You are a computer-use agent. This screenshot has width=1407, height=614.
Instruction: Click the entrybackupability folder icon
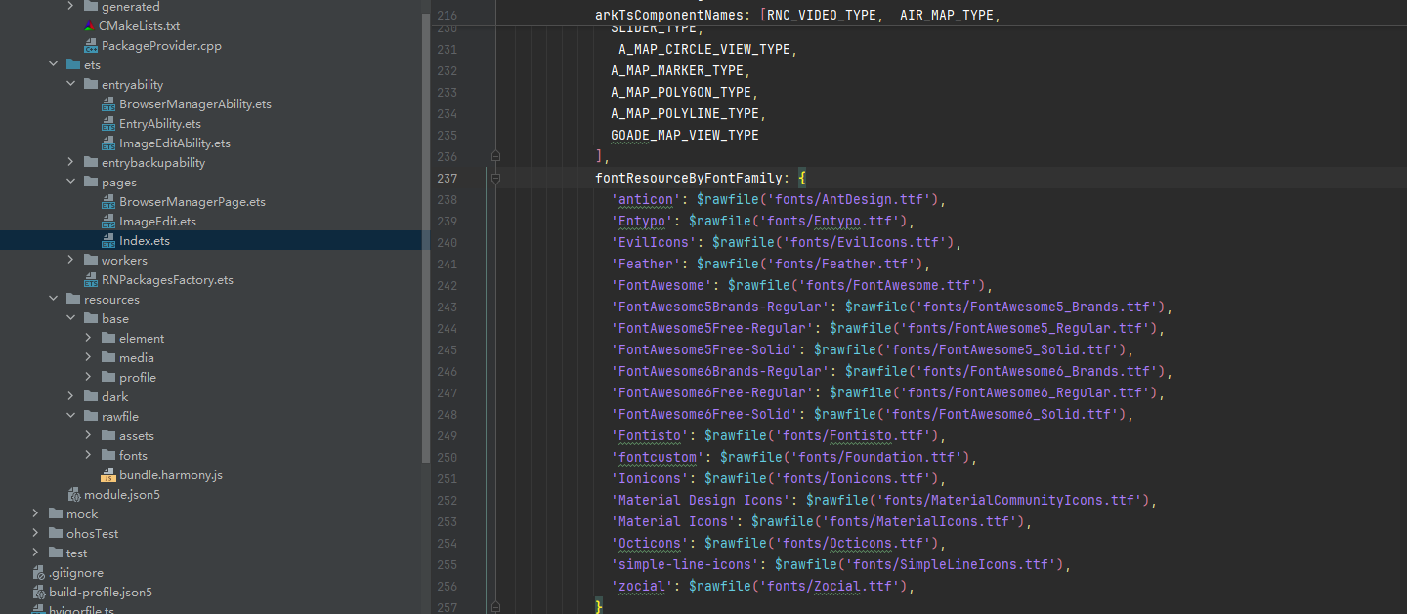91,163
